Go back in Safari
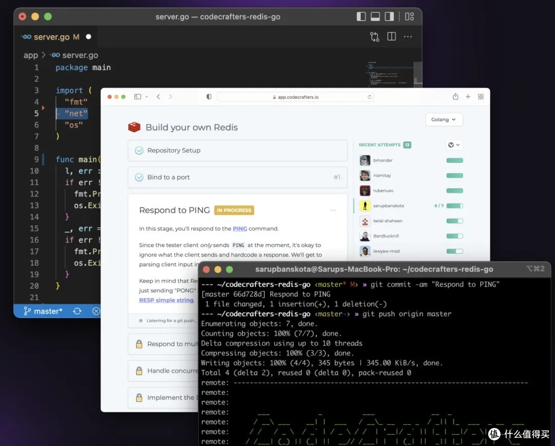555x446 pixels. coord(158,97)
